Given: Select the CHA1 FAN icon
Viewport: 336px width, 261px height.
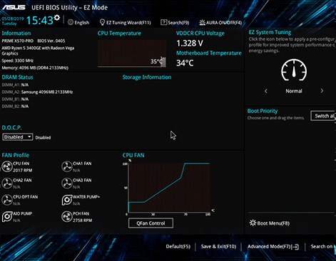Looking at the screenshot, I should (67, 166).
